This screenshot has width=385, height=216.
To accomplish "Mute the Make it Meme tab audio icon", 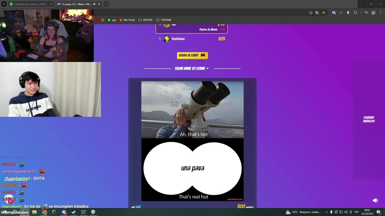I will pos(94,4).
